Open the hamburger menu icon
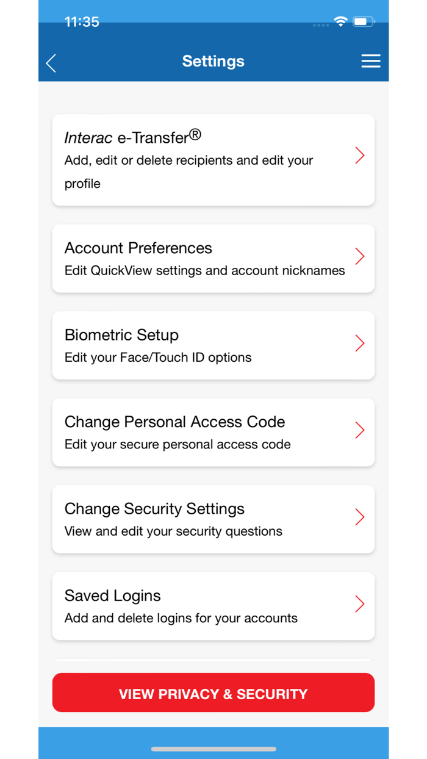This screenshot has width=427, height=759. (x=370, y=61)
